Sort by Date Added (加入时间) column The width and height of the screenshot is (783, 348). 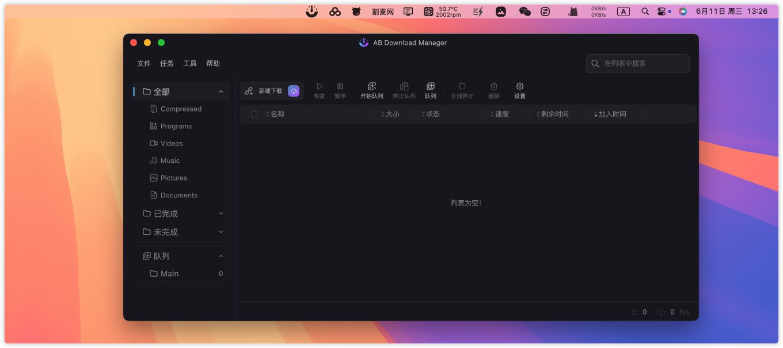[610, 114]
